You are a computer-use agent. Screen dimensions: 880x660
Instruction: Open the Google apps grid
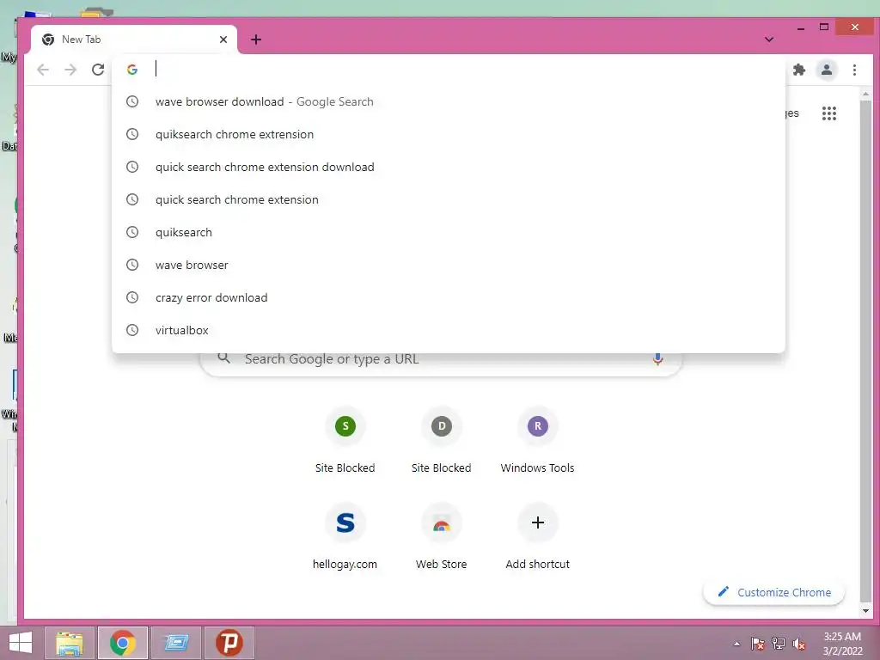coord(829,113)
